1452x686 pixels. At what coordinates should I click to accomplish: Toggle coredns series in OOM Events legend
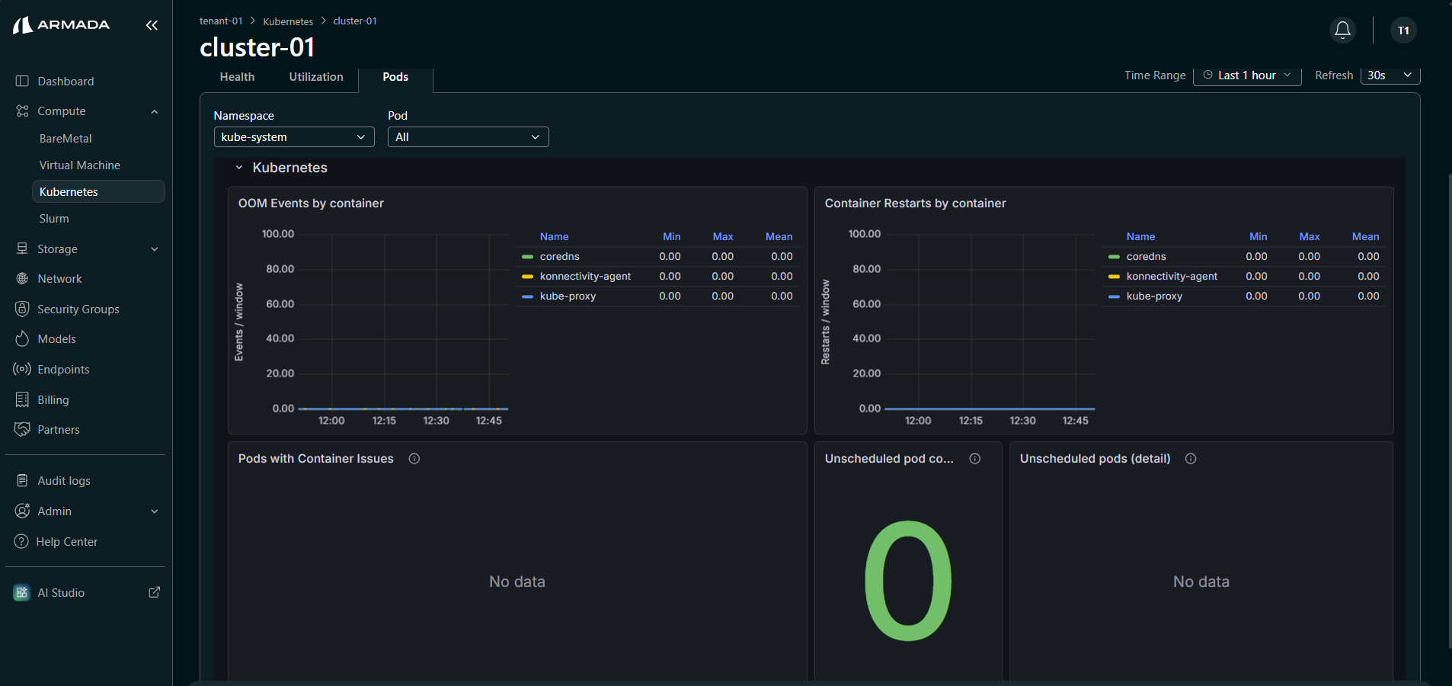coord(560,257)
